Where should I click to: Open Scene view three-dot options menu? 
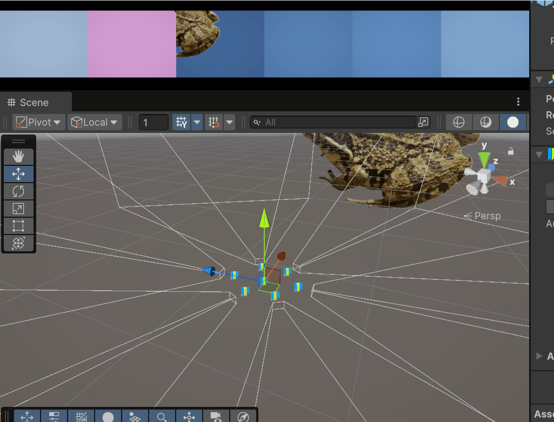518,102
